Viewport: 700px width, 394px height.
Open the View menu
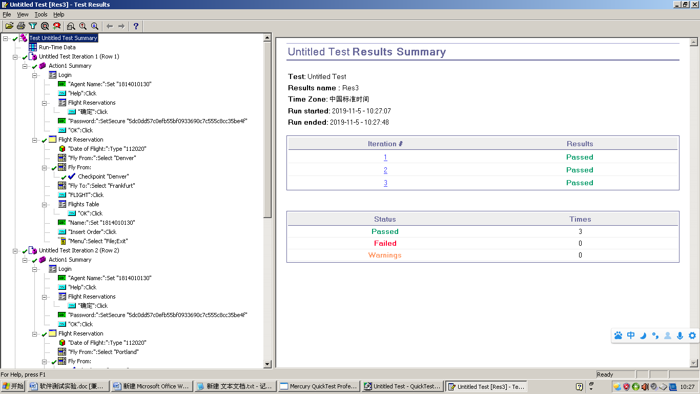[x=23, y=15]
